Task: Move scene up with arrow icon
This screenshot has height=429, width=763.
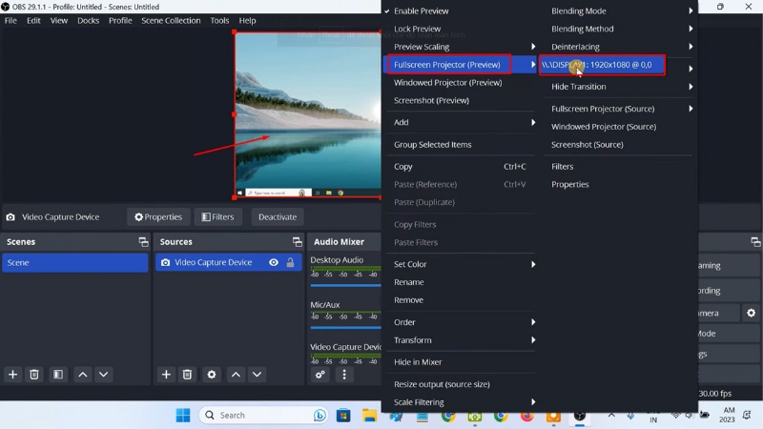Action: pyautogui.click(x=83, y=375)
